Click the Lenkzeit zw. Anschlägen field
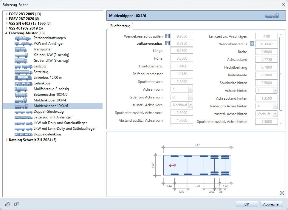Image resolution: width=288 pixels, height=210 pixels. point(267,36)
